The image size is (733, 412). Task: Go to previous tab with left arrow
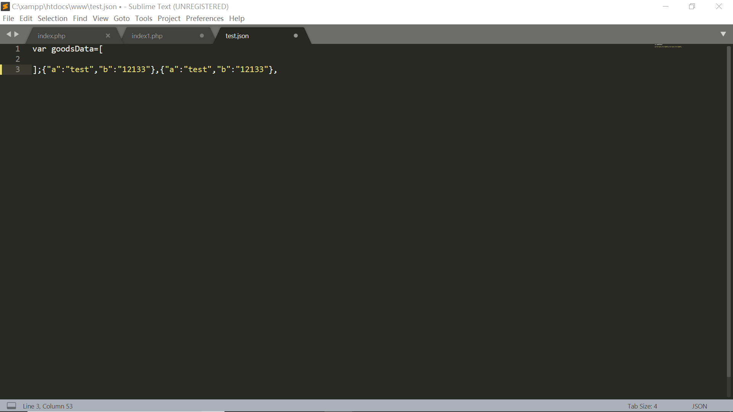click(x=8, y=34)
